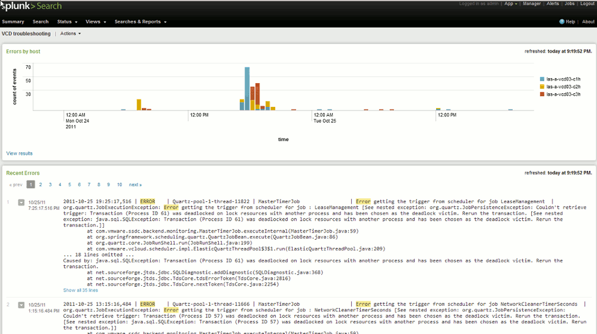This screenshot has height=334, width=597.
Task: Click the yellow las-a-vcd03-c2h legend swatch
Action: (x=542, y=87)
